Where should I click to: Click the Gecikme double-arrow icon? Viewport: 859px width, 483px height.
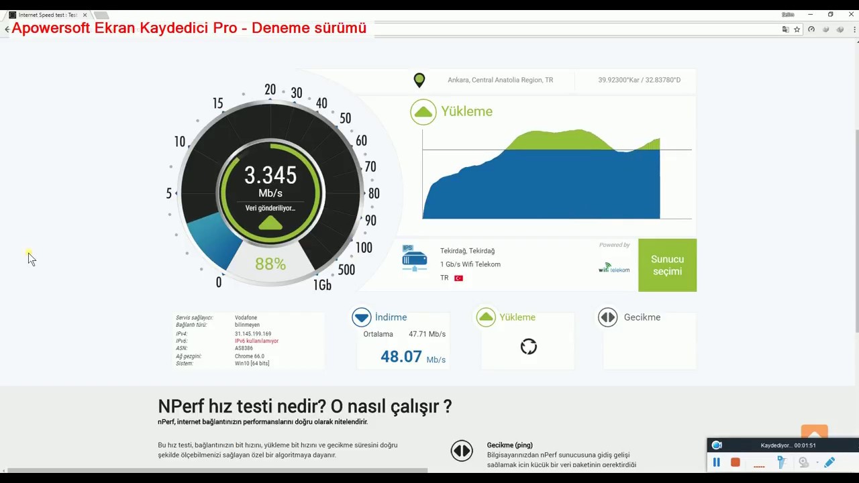(x=608, y=317)
